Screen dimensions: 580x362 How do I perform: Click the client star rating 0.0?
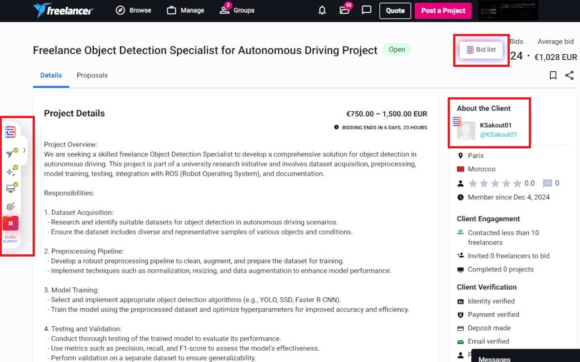pos(502,183)
